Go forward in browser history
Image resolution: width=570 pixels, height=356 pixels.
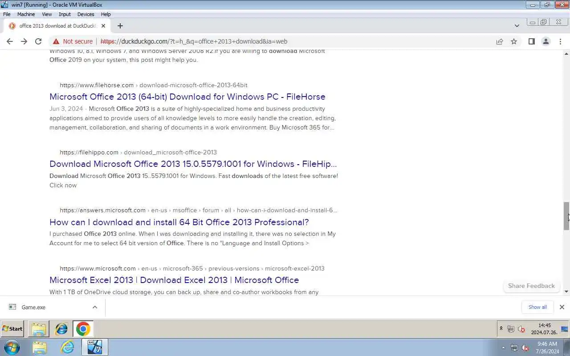[x=24, y=41]
